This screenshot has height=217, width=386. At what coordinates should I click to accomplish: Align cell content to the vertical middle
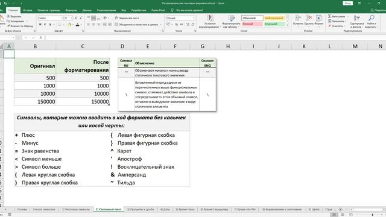(93, 18)
